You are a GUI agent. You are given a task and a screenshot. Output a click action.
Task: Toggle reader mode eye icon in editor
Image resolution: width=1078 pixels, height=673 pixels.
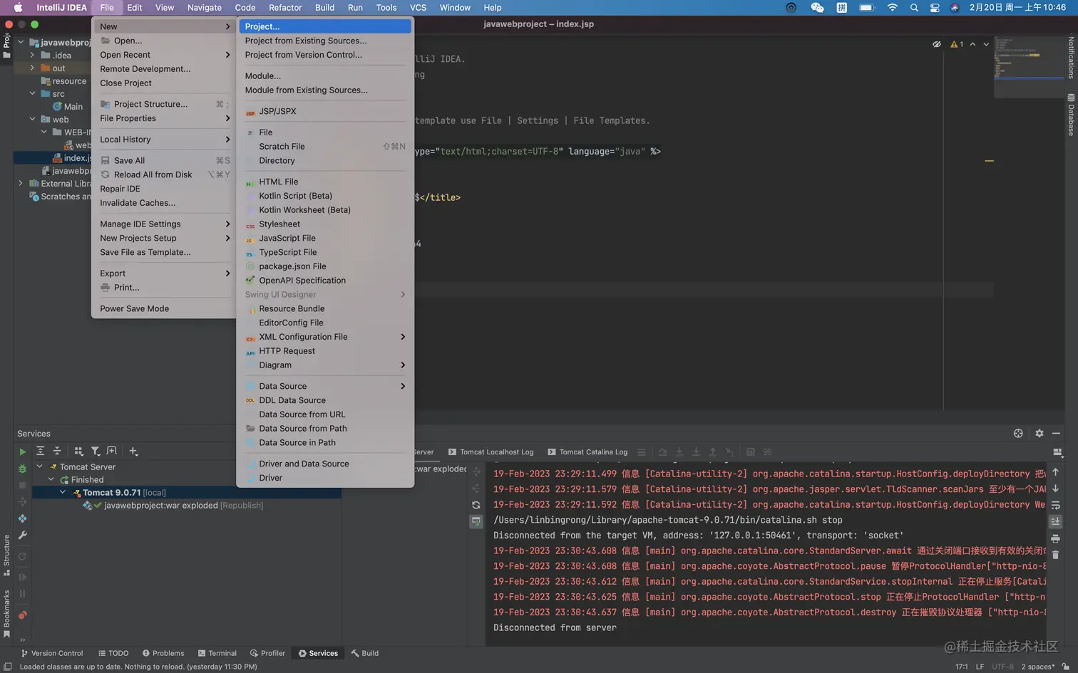pyautogui.click(x=937, y=44)
